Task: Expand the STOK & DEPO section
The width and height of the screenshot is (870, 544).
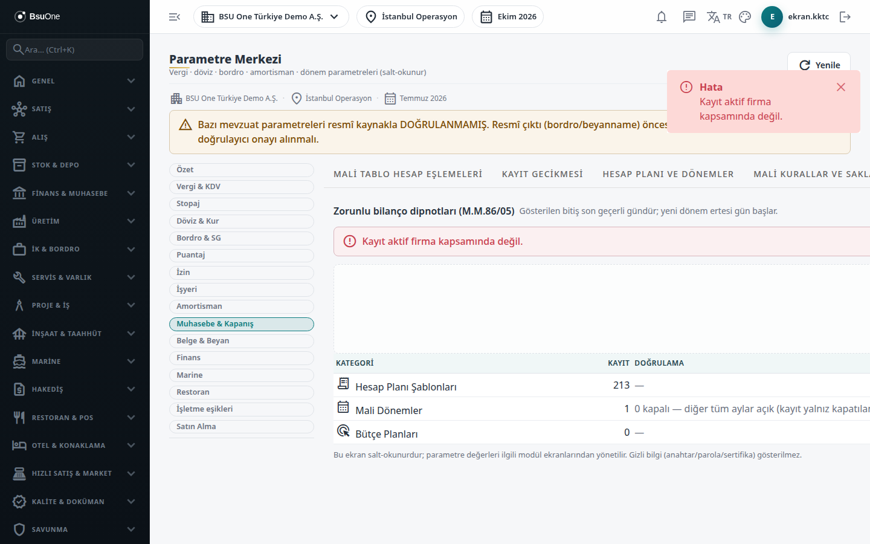Action: point(75,165)
